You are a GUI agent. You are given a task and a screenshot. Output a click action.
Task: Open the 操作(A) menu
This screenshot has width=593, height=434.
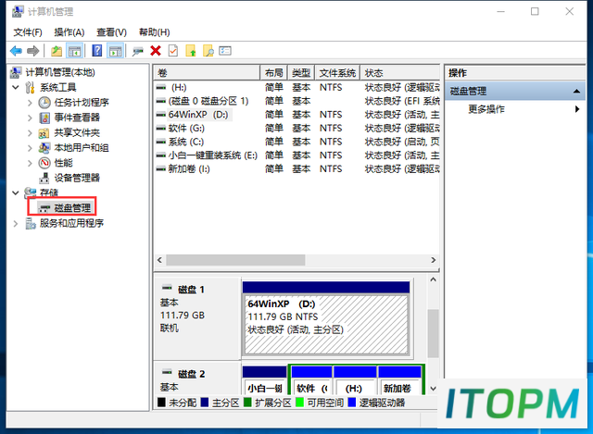coord(69,32)
